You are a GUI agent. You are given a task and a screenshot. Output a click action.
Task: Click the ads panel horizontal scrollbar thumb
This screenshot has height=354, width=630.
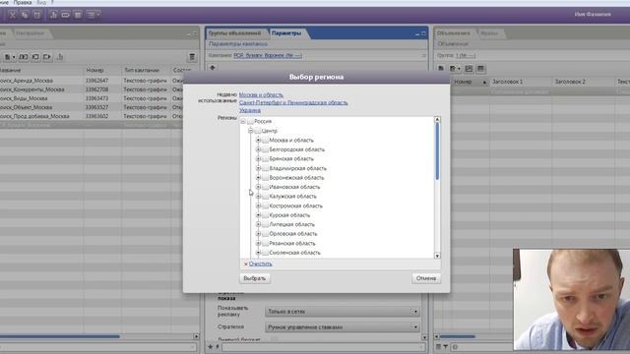457,336
